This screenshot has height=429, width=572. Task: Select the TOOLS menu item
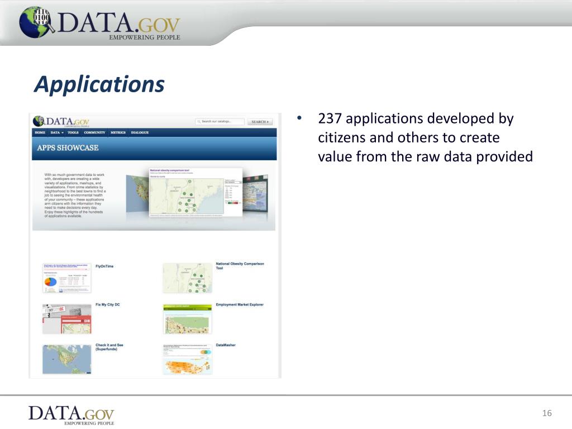(73, 132)
